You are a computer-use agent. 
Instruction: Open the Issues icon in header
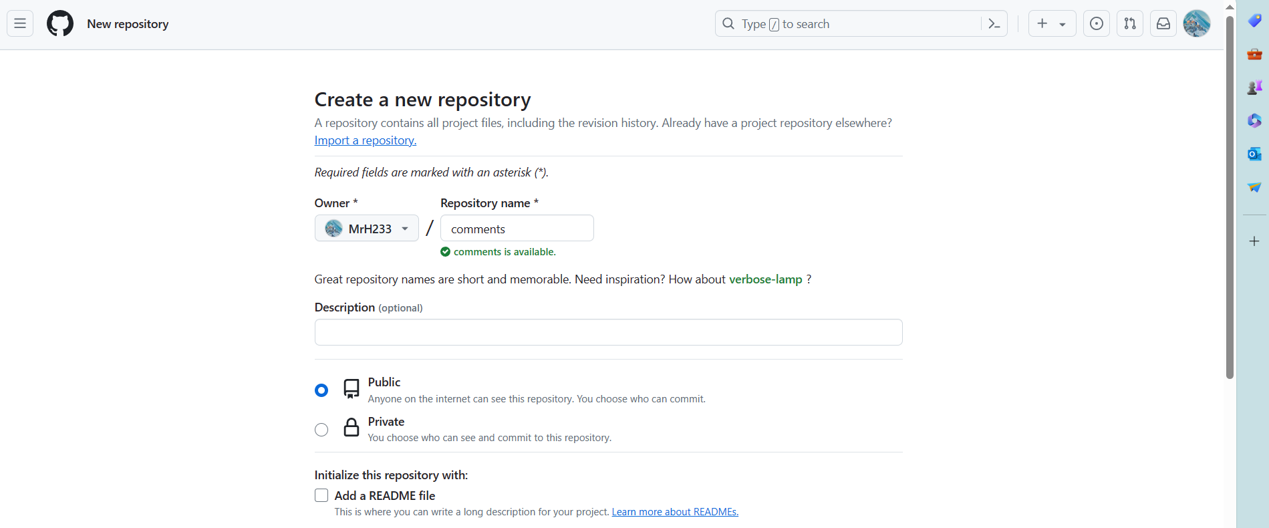point(1097,24)
